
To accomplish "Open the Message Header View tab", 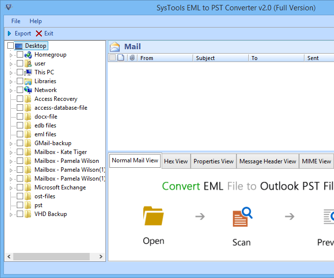I will (267, 161).
